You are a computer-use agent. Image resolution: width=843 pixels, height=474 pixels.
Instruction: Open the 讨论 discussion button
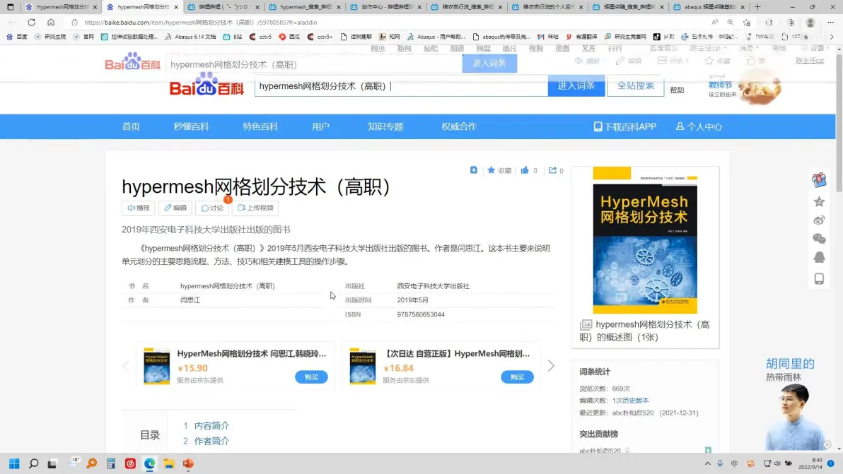pos(212,208)
